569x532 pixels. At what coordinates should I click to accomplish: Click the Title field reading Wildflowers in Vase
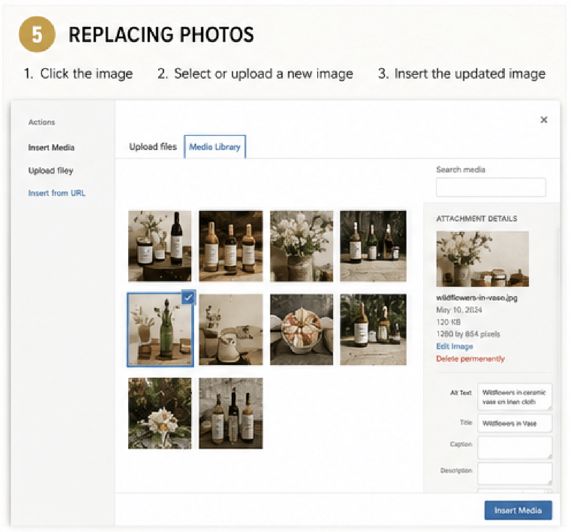coord(515,423)
